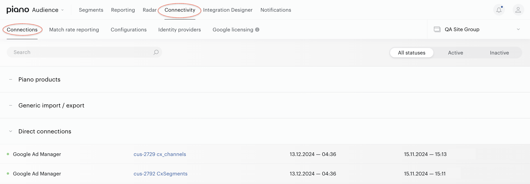Open the Segments menu
530x184 pixels.
[x=91, y=10]
